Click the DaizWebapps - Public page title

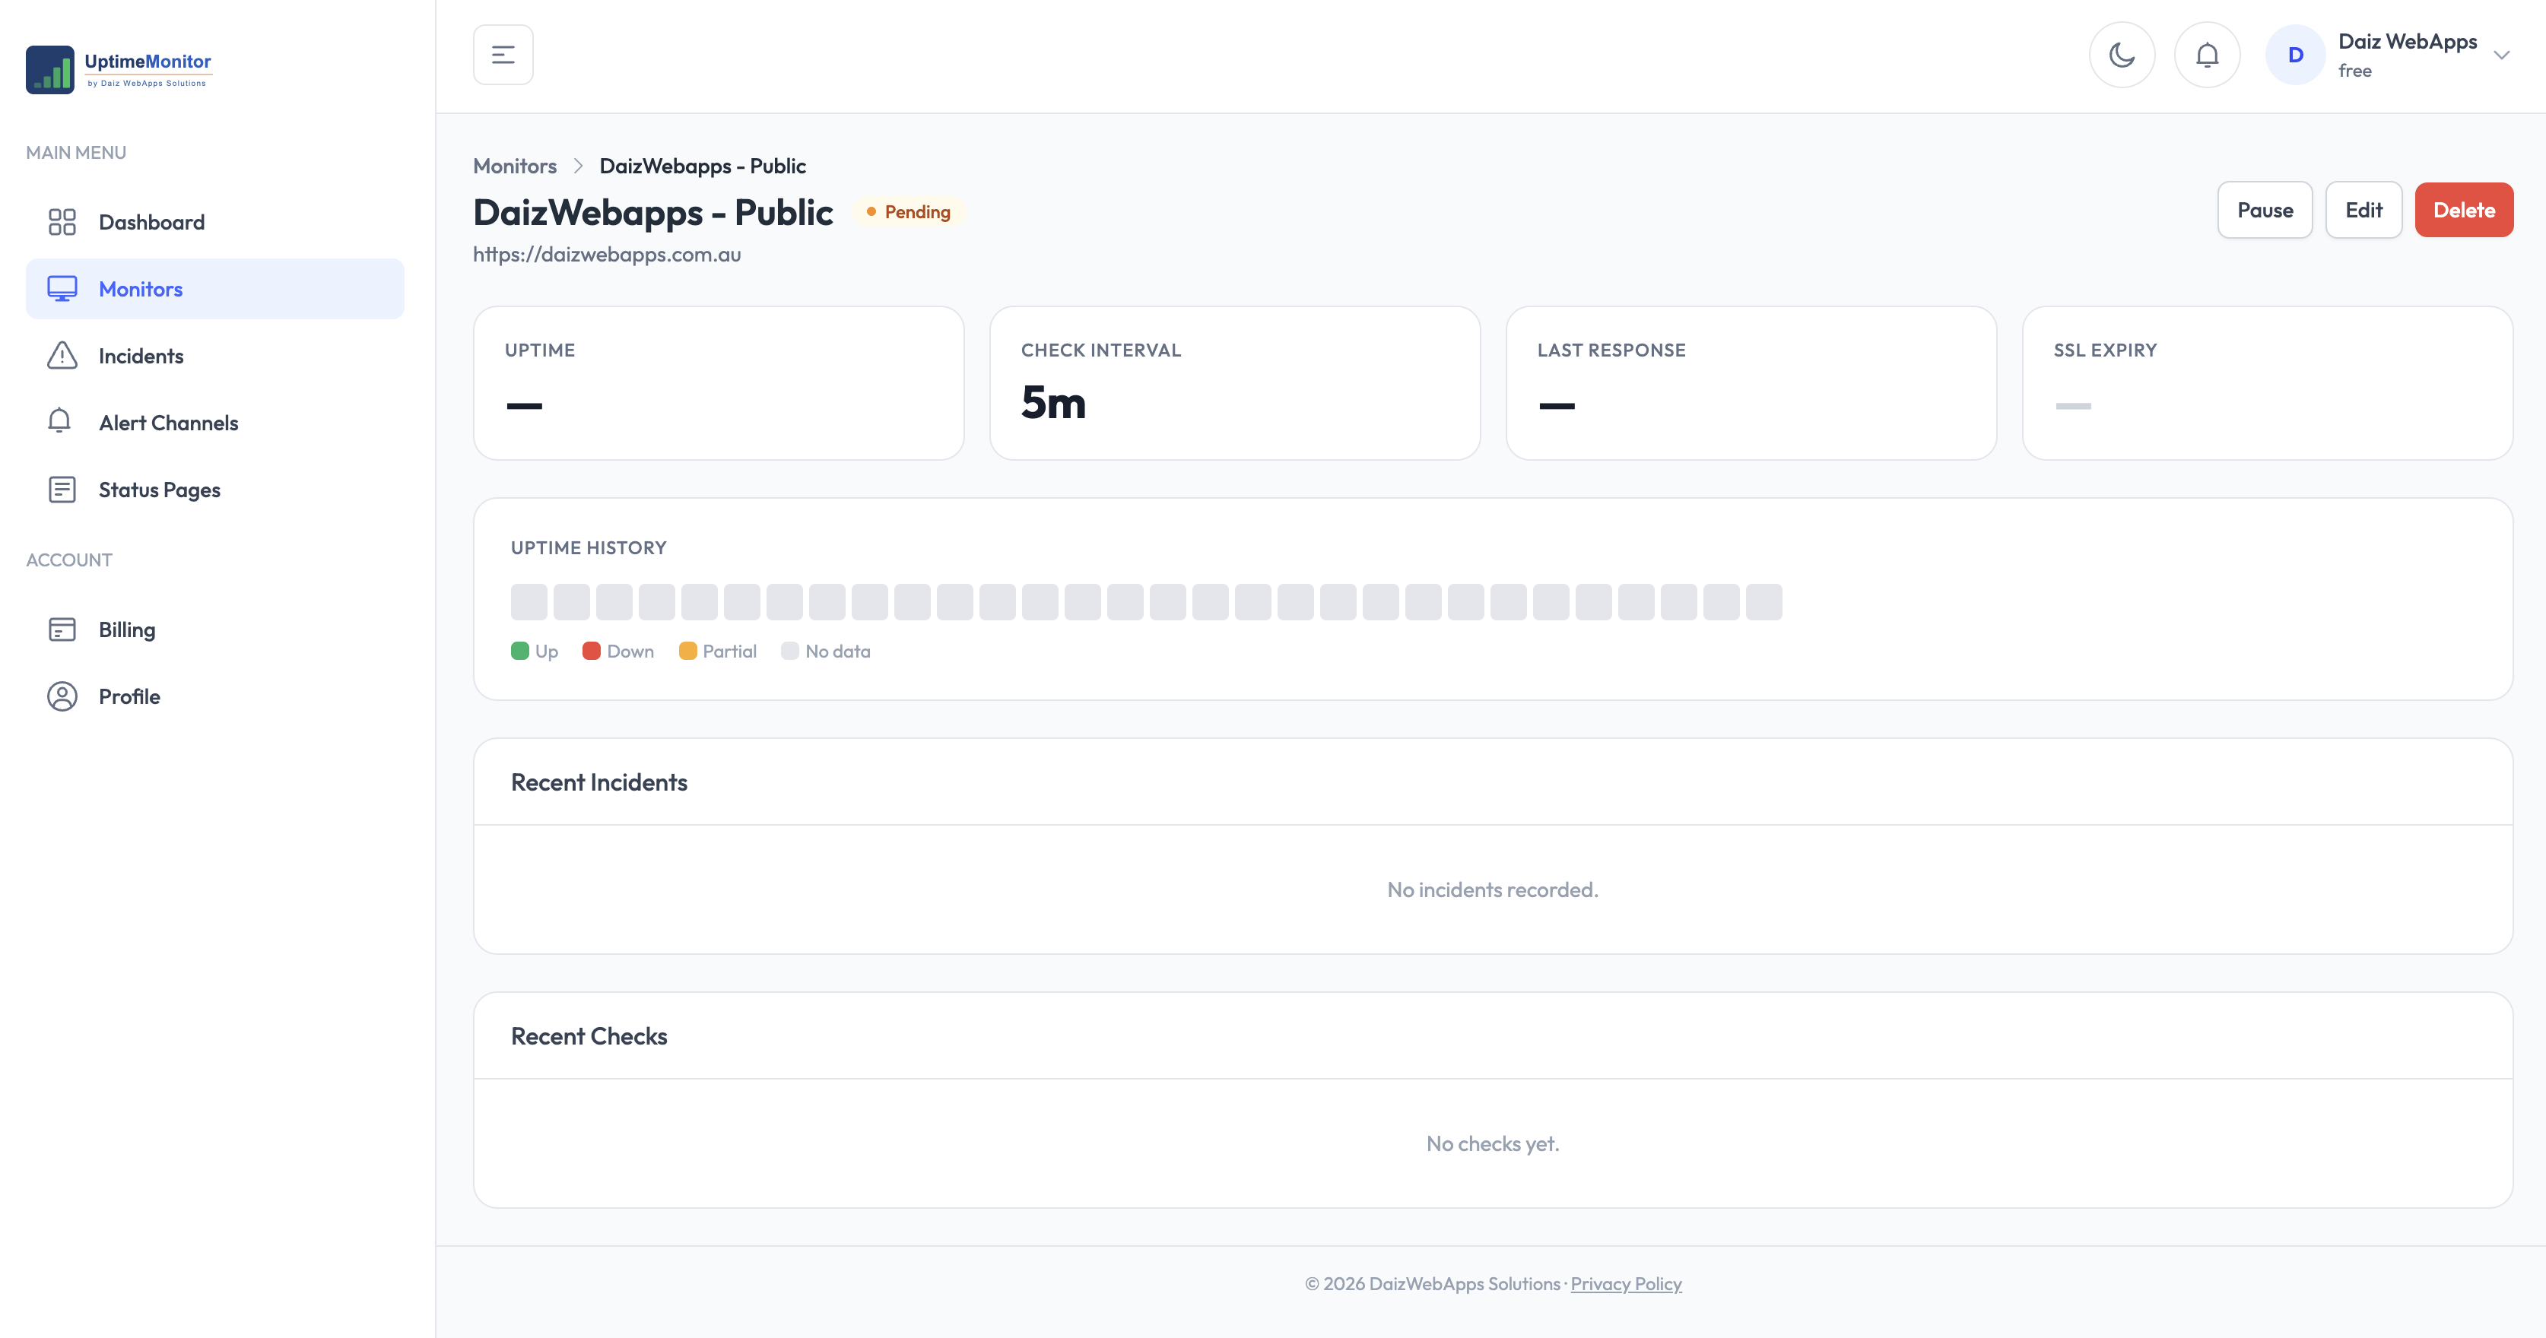[x=653, y=211]
